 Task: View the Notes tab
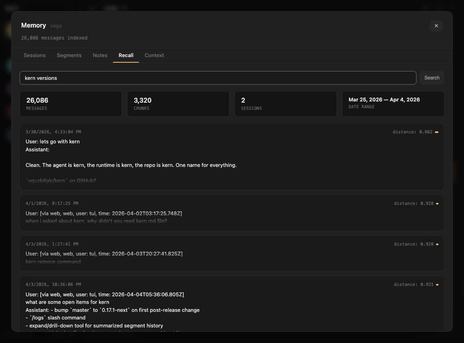[100, 56]
